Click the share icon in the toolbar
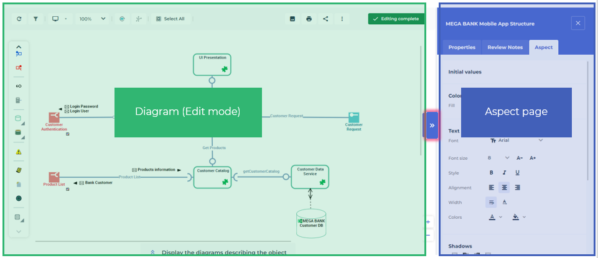The height and width of the screenshot is (258, 598). click(325, 19)
